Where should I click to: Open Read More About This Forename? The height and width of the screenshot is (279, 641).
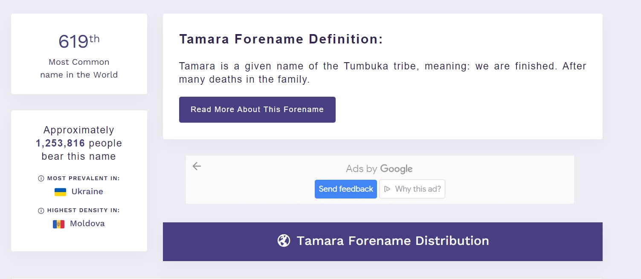click(x=257, y=109)
